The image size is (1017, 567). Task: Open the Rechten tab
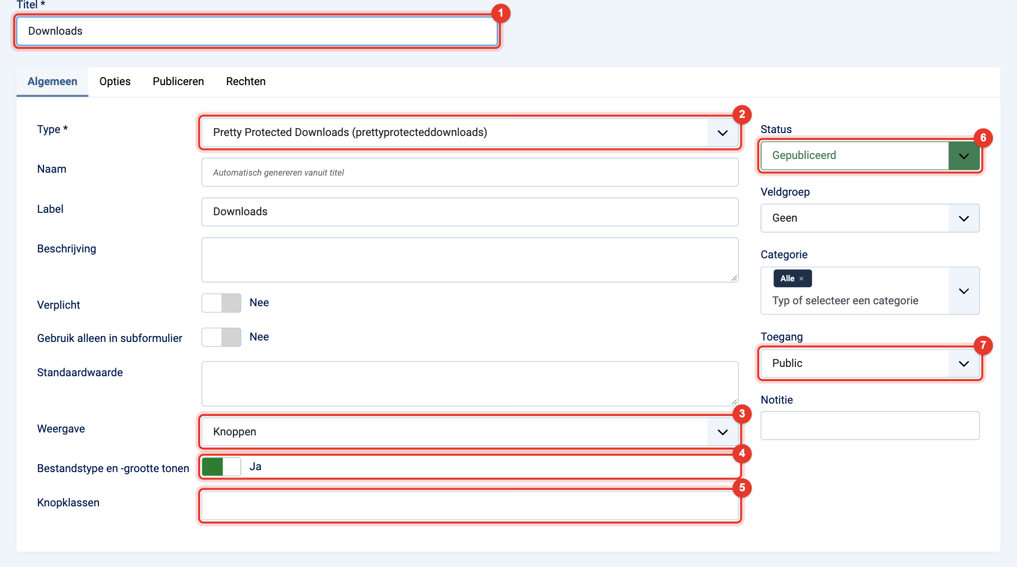point(246,82)
